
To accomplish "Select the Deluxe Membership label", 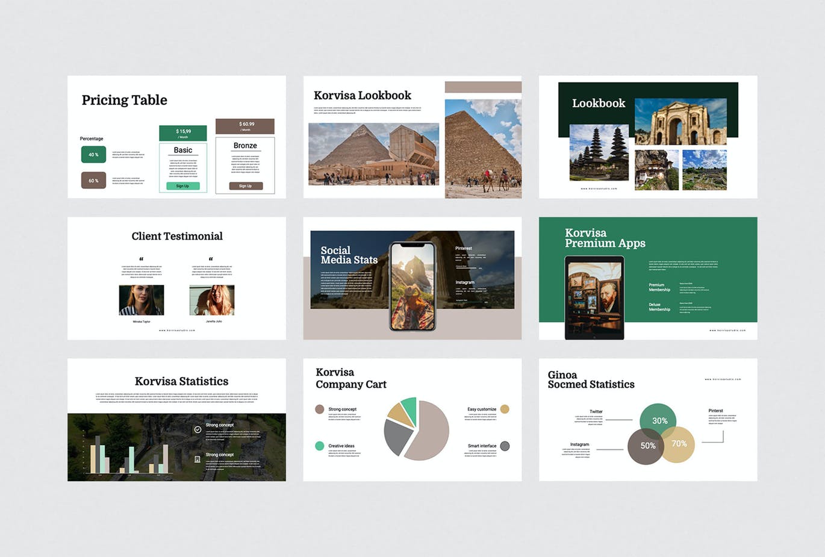I will point(659,307).
